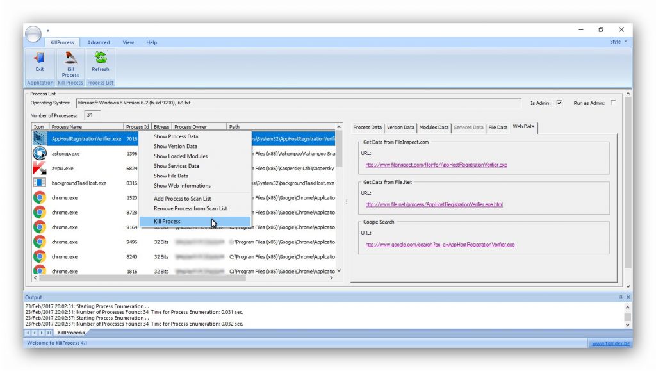Screen dimensions: 656x371
Task: Click Chrome icon for process 9164
Action: point(40,227)
